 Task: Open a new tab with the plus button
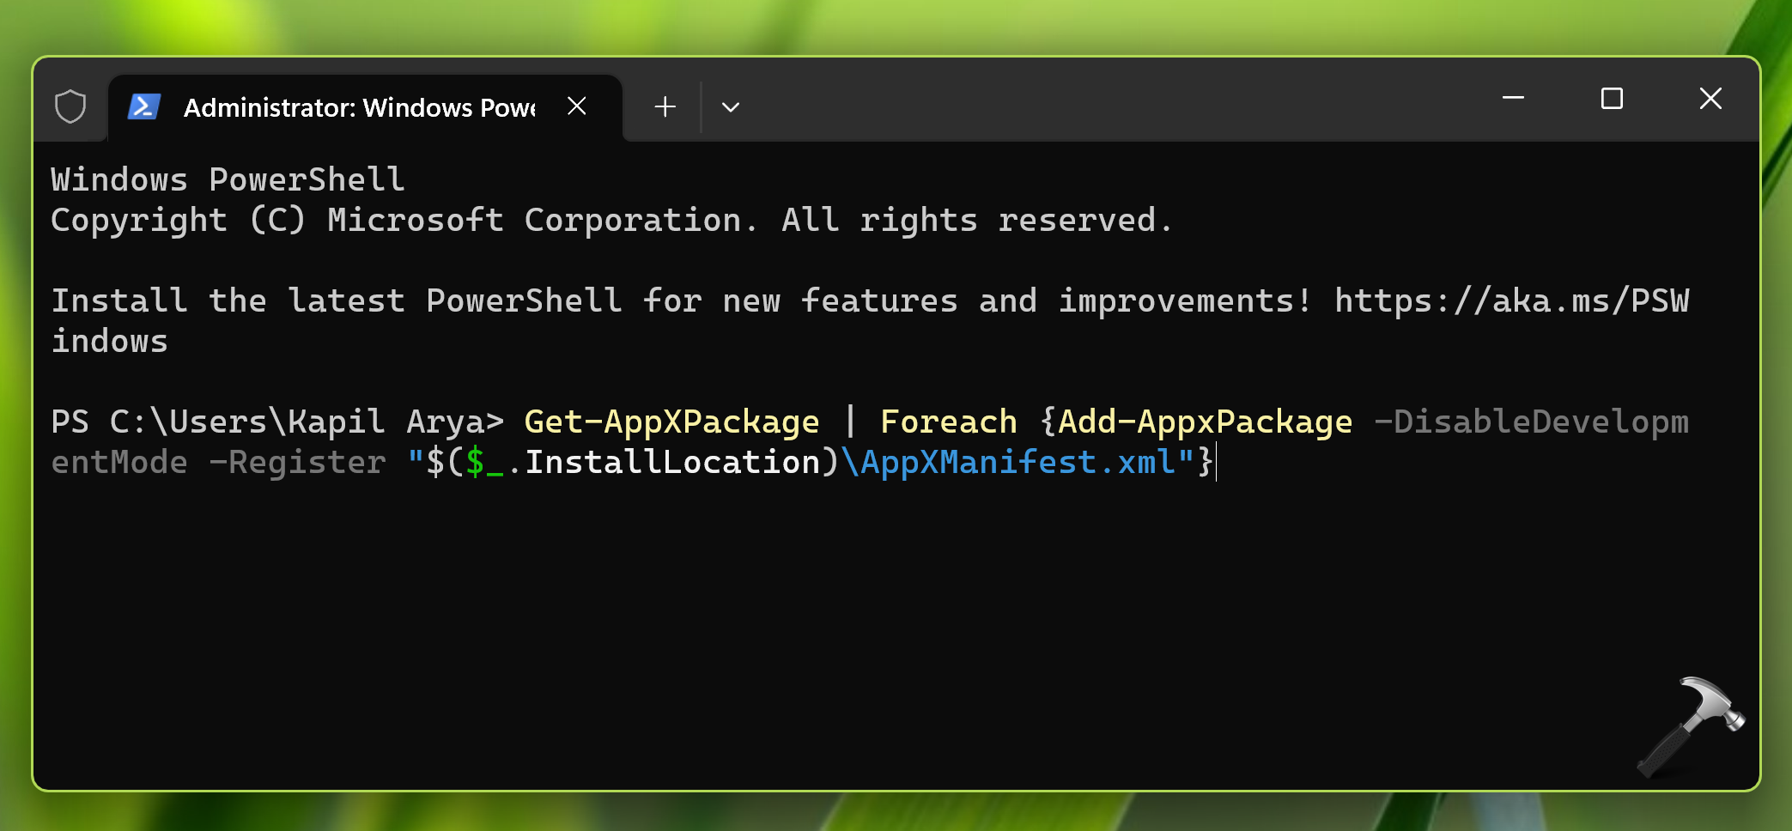point(665,106)
